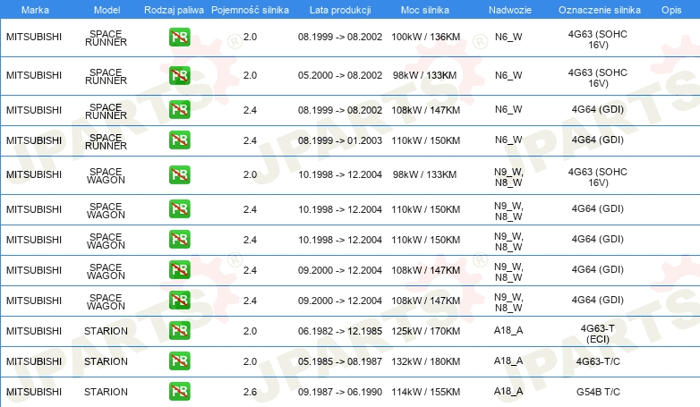Click the '132kW / 180KM' cell
700x407 pixels.
tap(425, 361)
